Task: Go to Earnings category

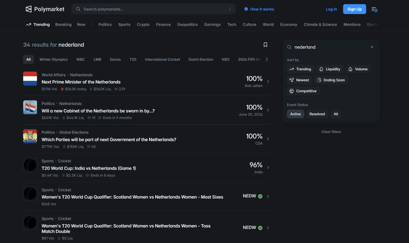Action: coord(213,24)
